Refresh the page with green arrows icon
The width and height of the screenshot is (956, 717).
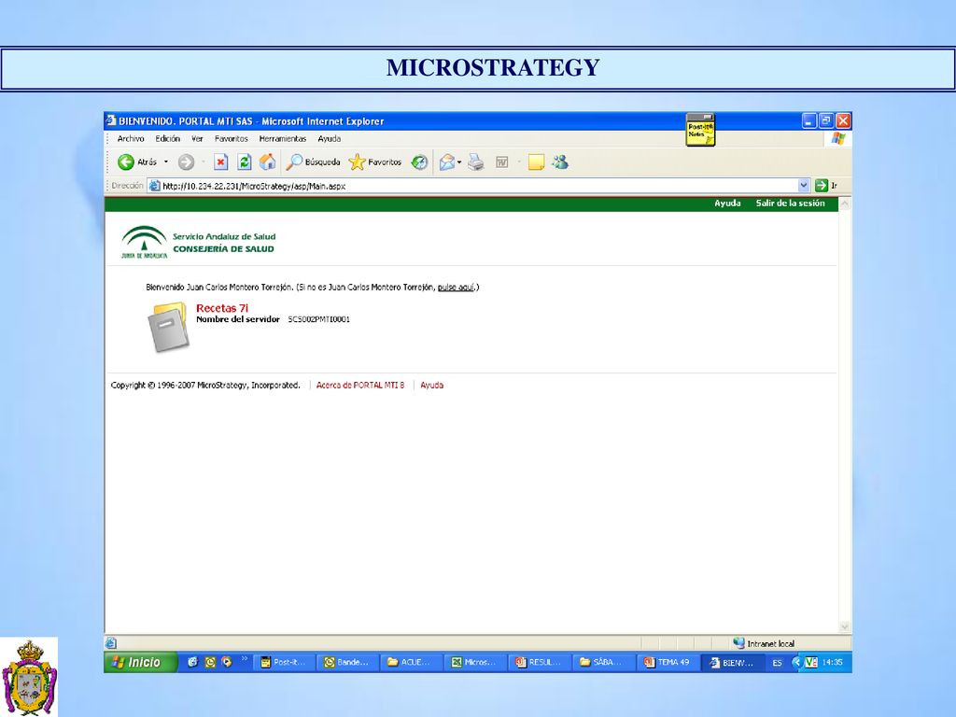tap(244, 162)
